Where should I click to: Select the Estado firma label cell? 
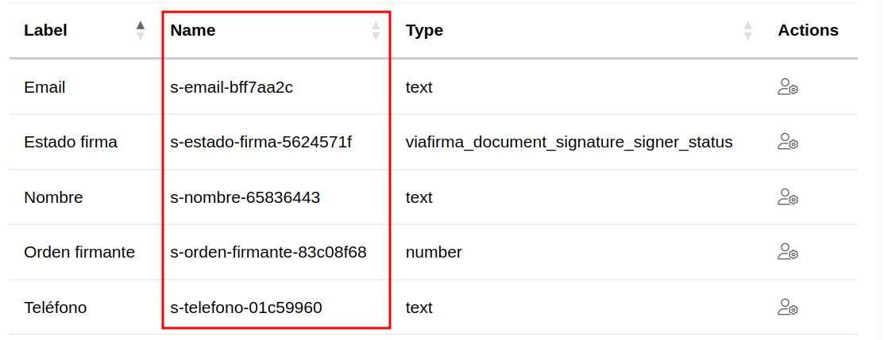[71, 143]
